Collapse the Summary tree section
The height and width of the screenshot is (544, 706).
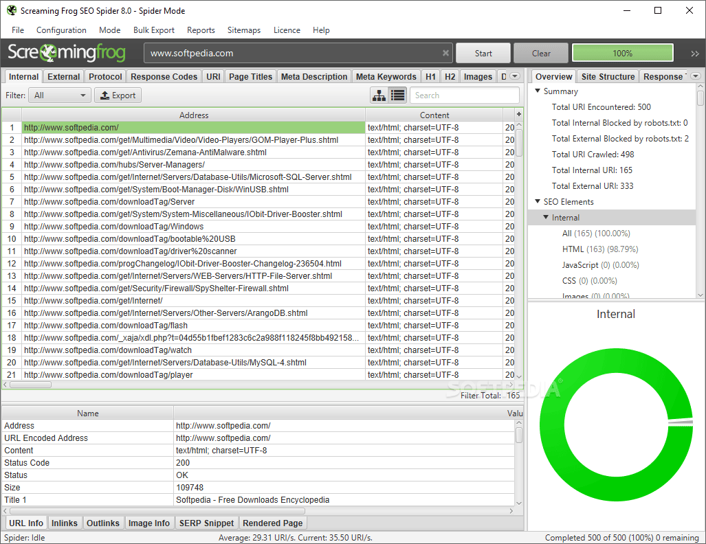pos(538,91)
